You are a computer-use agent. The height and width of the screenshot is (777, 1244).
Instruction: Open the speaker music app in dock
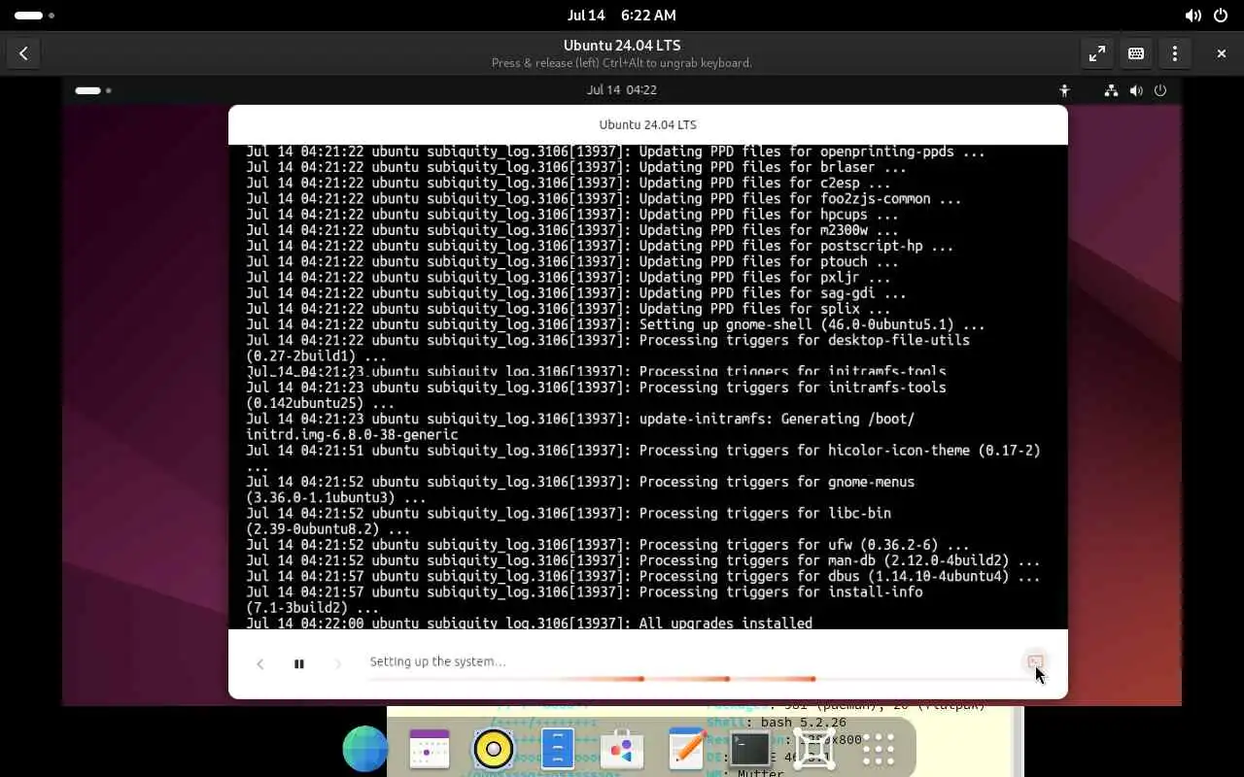coord(494,749)
